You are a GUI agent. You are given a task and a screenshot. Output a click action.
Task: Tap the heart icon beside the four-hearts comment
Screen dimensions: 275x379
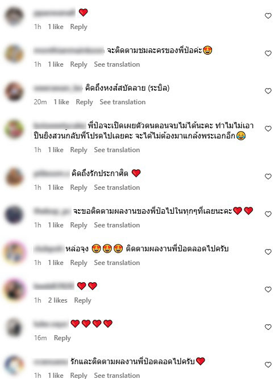coord(268,327)
